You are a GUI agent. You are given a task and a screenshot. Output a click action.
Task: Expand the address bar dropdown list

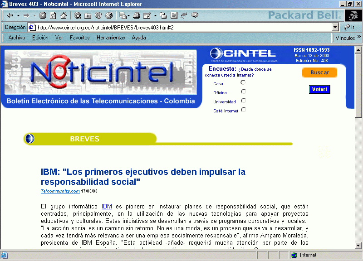click(x=335, y=27)
